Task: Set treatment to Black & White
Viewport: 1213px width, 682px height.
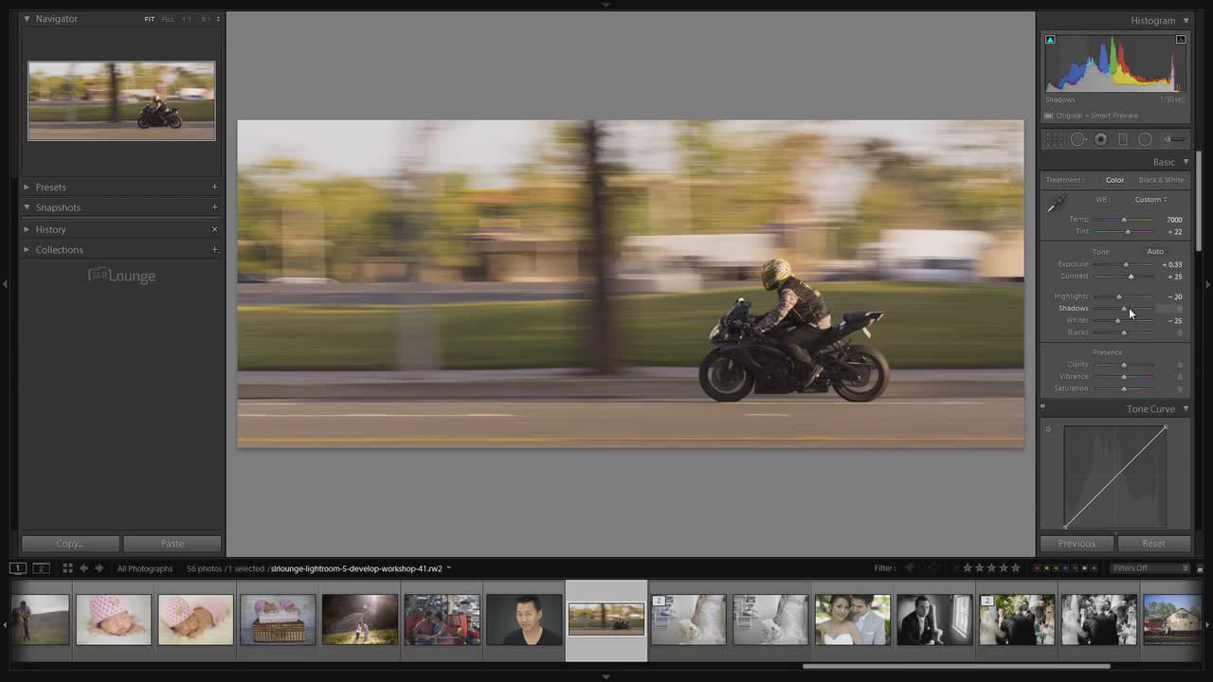Action: (1161, 180)
